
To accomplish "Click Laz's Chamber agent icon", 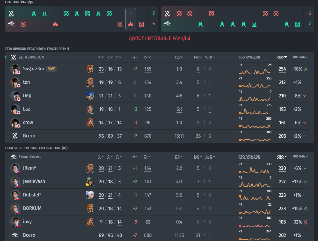I will pyautogui.click(x=90, y=109).
